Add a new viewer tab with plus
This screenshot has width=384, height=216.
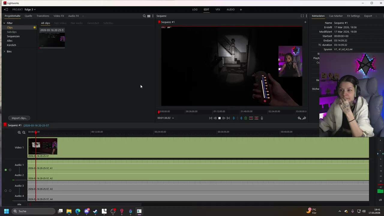[305, 22]
